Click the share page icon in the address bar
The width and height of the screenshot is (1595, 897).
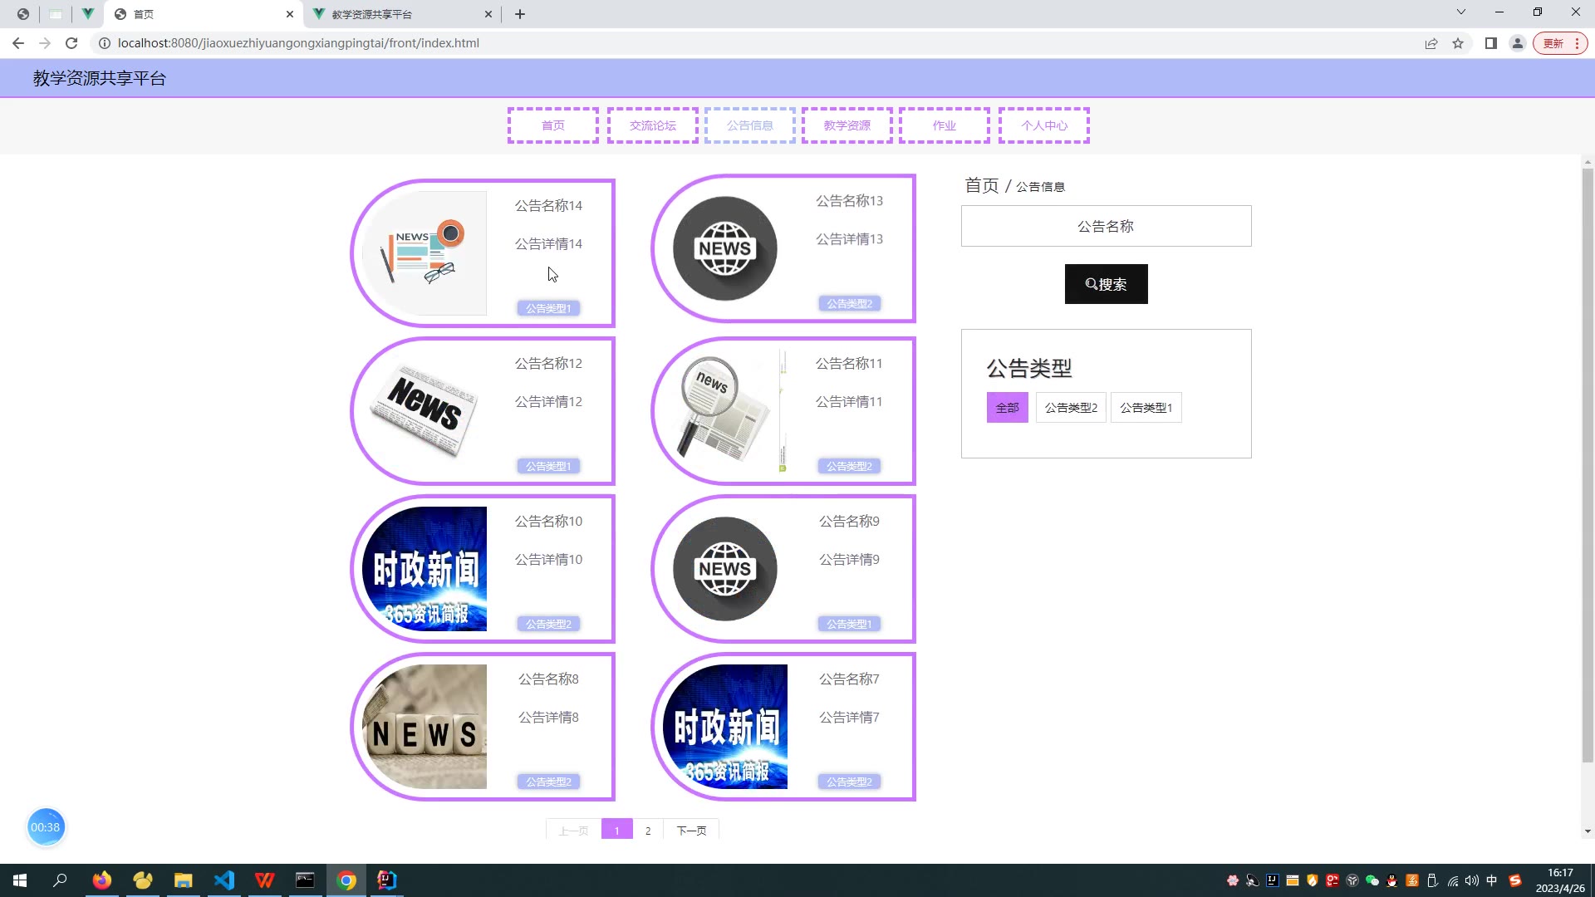(1431, 43)
